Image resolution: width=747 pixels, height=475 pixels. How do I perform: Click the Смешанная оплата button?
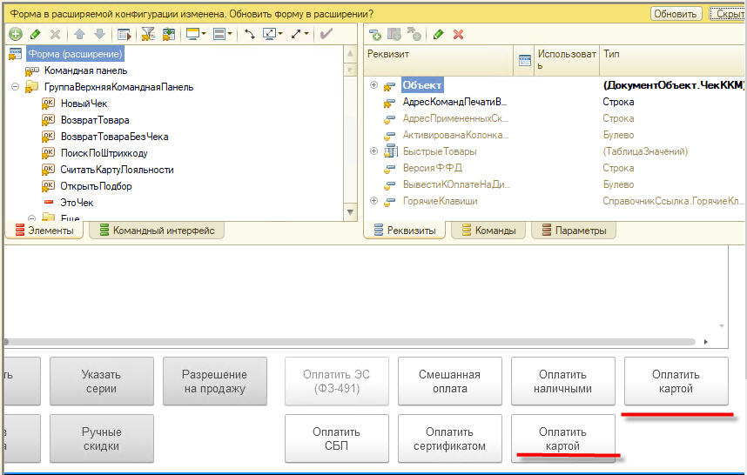tap(450, 381)
